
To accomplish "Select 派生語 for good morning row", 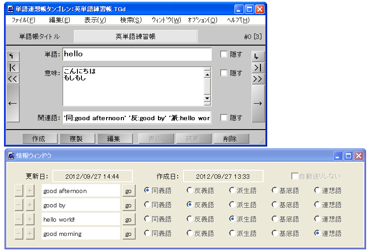I will tap(232, 233).
